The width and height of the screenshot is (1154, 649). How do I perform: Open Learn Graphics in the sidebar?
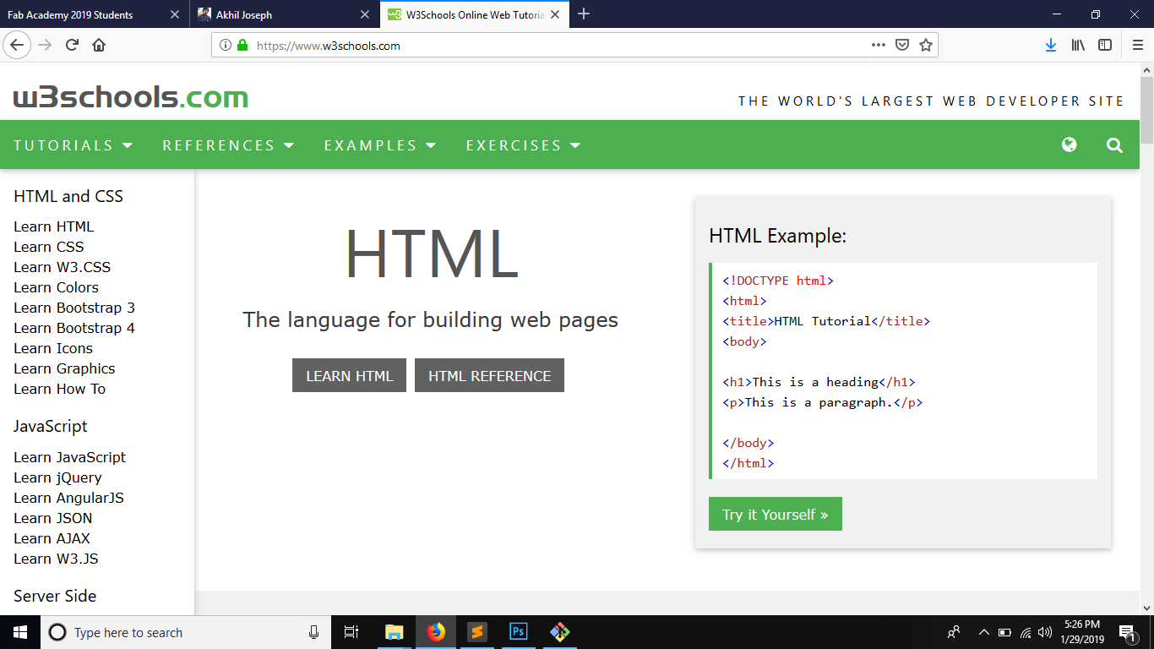coord(64,368)
